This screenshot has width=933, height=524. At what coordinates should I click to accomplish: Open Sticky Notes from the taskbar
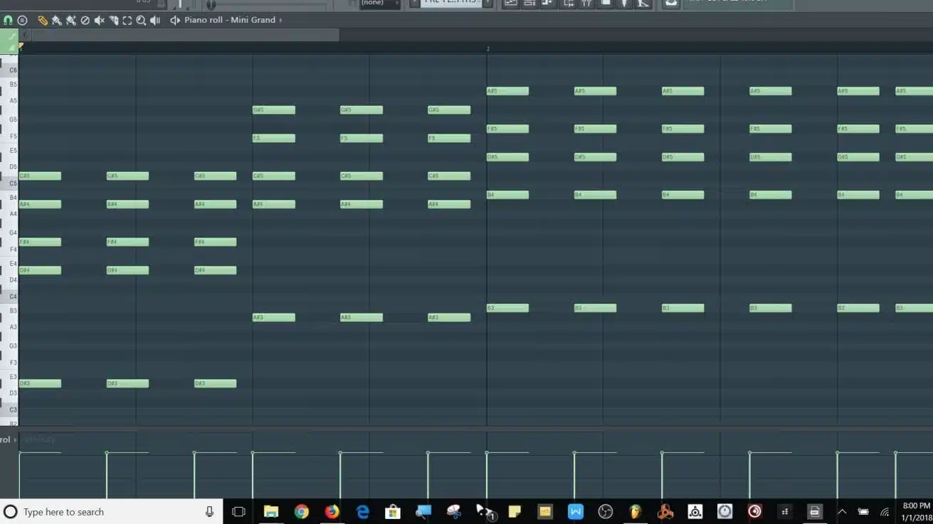(514, 512)
